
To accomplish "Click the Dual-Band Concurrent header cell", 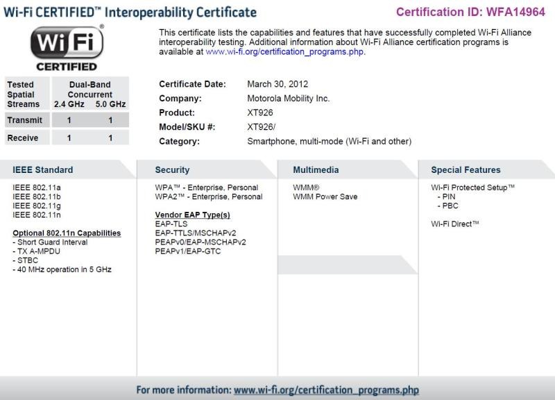I will [x=90, y=94].
